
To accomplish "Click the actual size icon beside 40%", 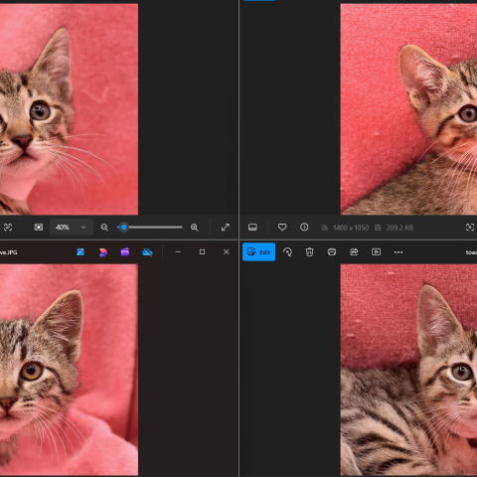I will [39, 228].
